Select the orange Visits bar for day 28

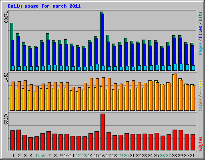pyautogui.click(x=175, y=92)
